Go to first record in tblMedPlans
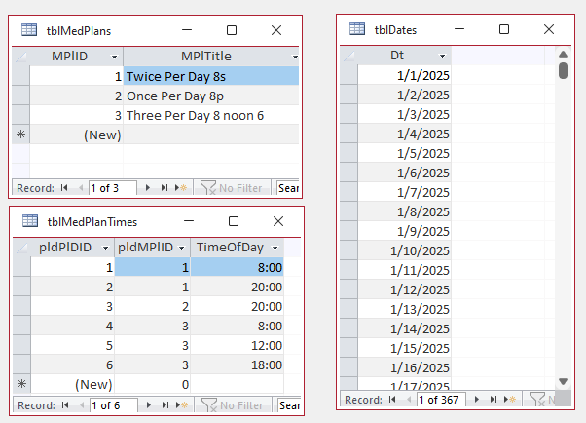This screenshot has height=423, width=586. point(64,187)
